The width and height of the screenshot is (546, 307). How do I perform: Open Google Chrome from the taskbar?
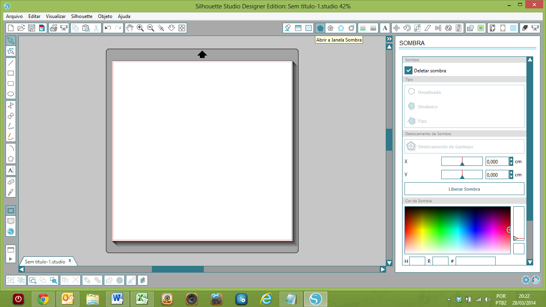43,299
